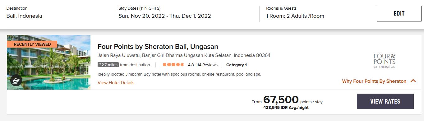Open the View Hotel Details link
The image size is (424, 121).
116,83
